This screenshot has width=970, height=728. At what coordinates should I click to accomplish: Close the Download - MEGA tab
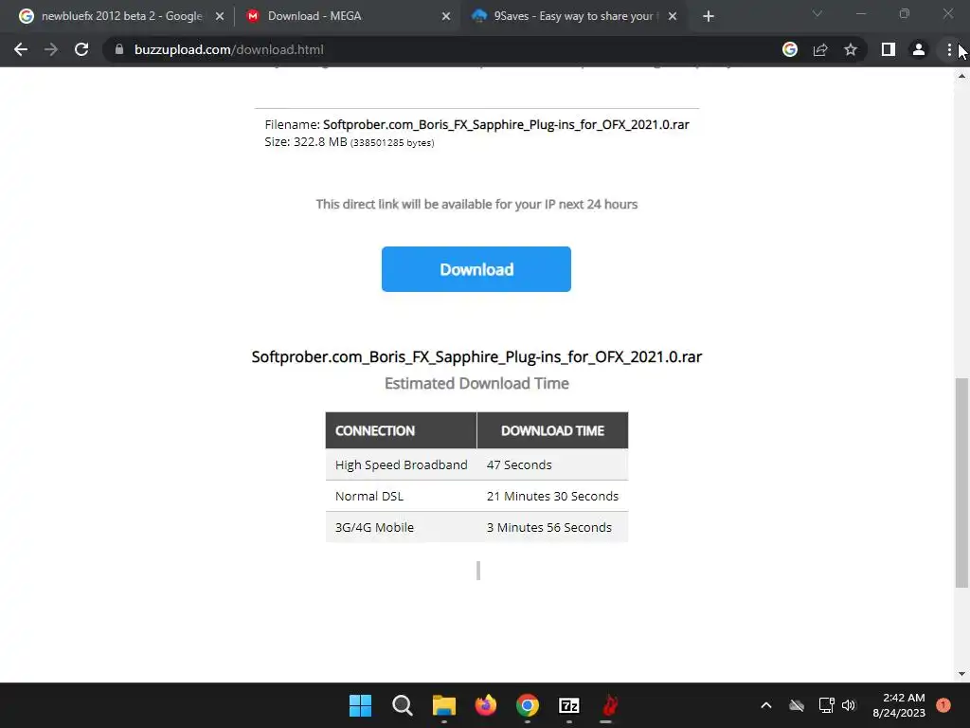[x=445, y=16]
